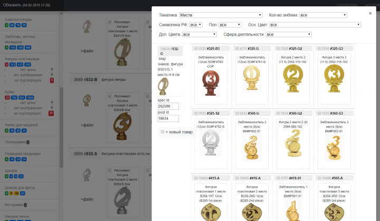Image resolution: width=380 pixels, height=221 pixels.
Task: Filter не подтвержден under Фигуры пластиковые
Action: [x=28, y=80]
